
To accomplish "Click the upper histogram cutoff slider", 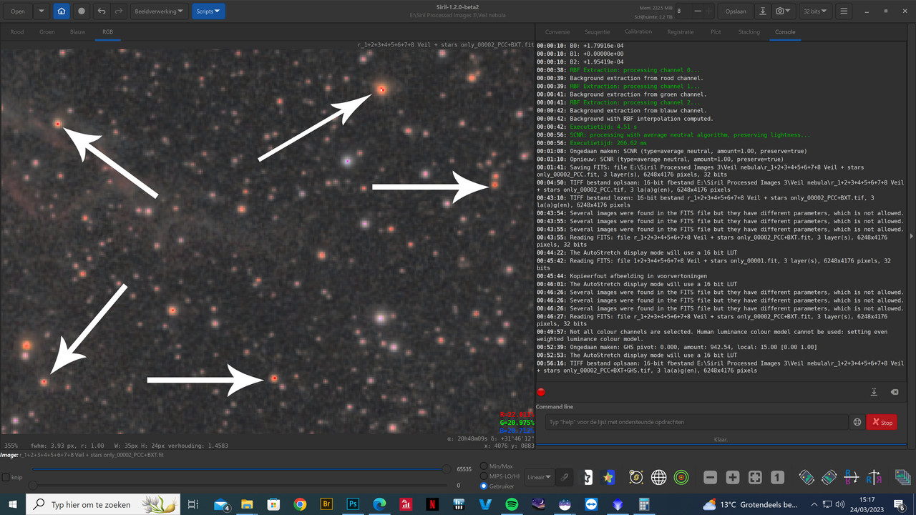I will pos(447,469).
